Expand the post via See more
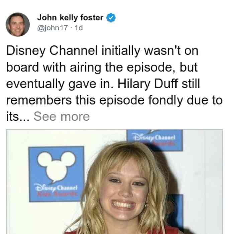 62,117
